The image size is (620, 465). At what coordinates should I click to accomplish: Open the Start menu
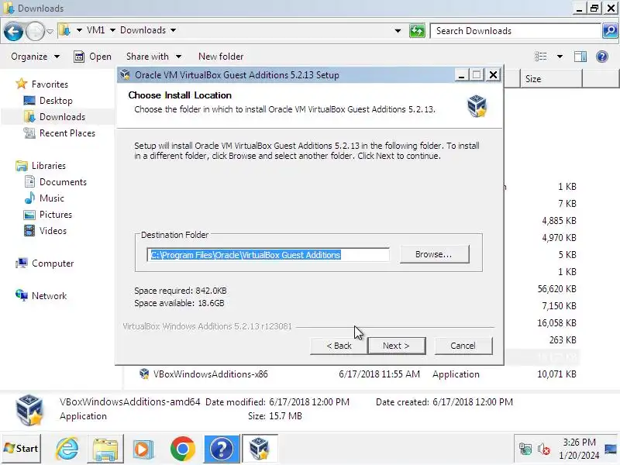tap(21, 449)
